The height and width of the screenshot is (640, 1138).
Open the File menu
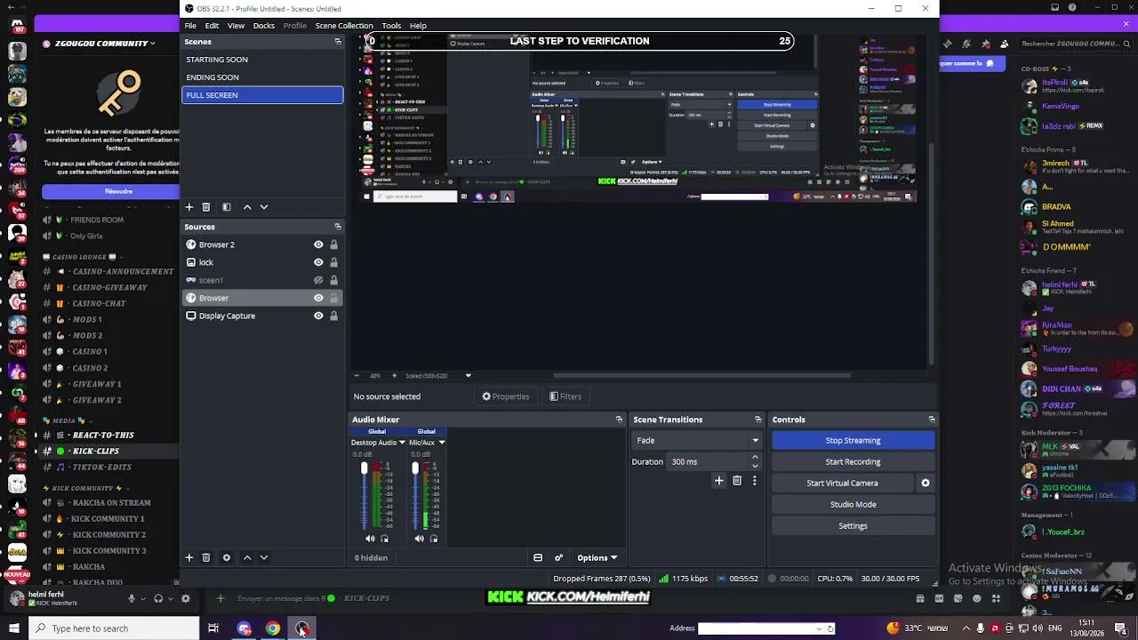coord(190,26)
